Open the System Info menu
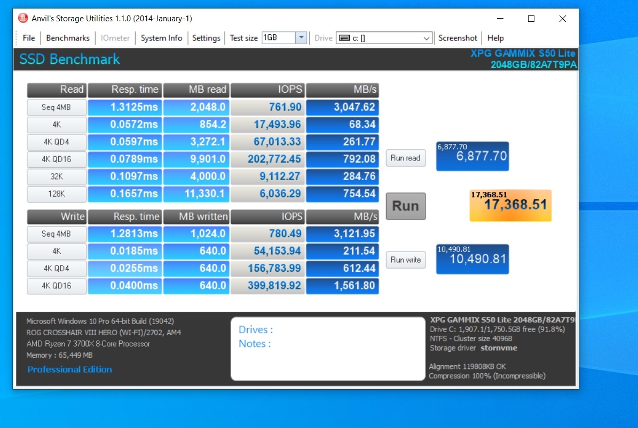638x428 pixels. point(162,38)
